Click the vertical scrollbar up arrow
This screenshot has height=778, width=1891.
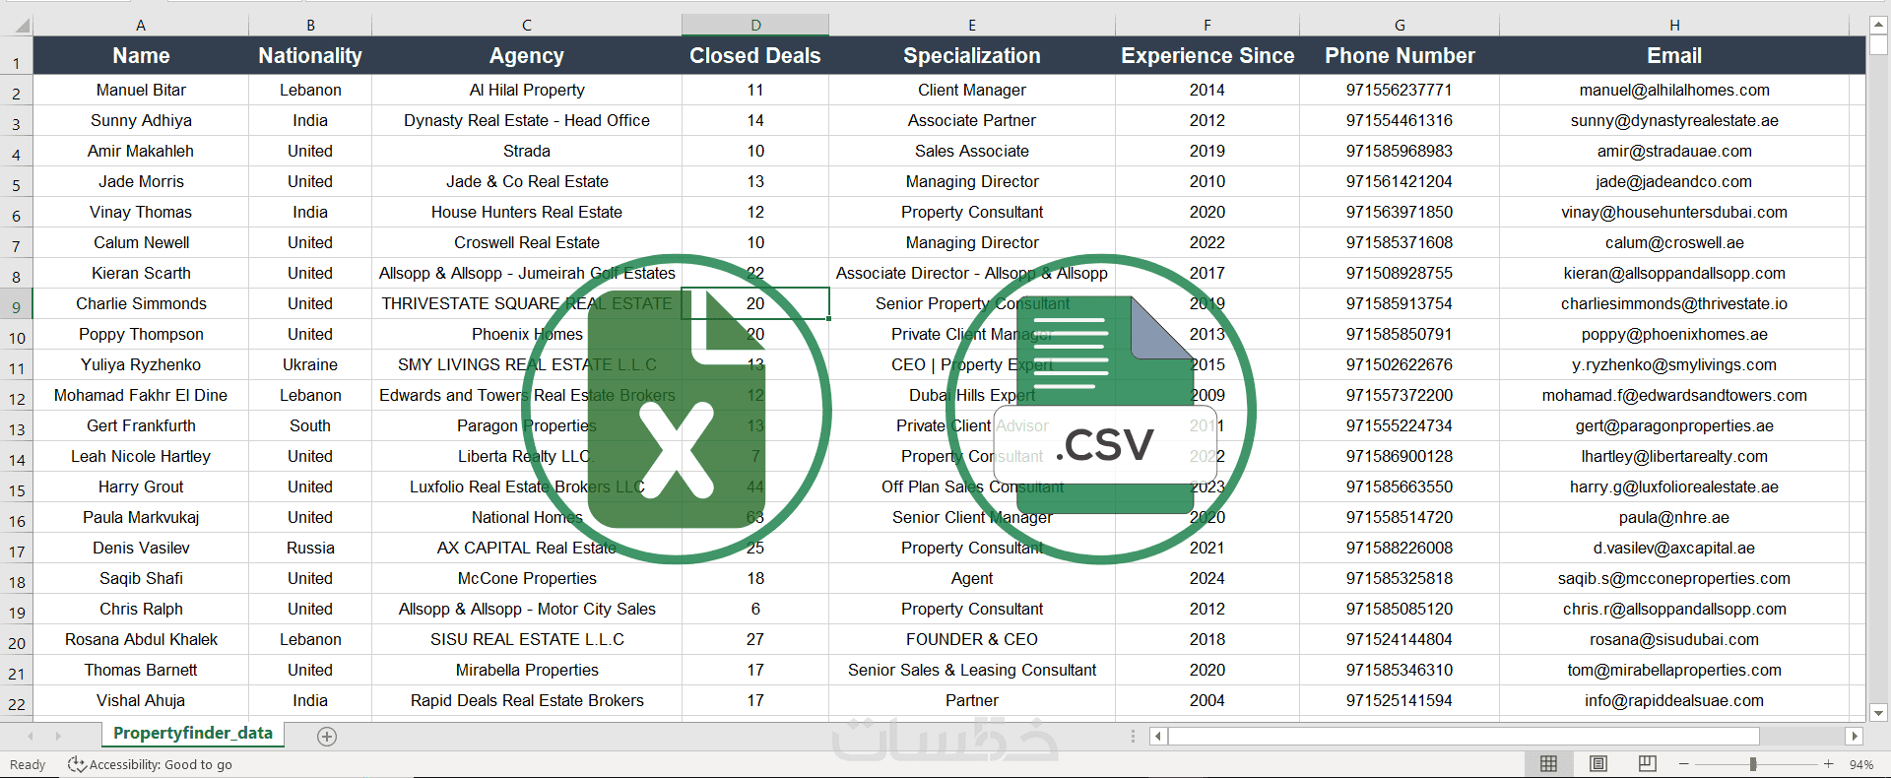[x=1878, y=26]
